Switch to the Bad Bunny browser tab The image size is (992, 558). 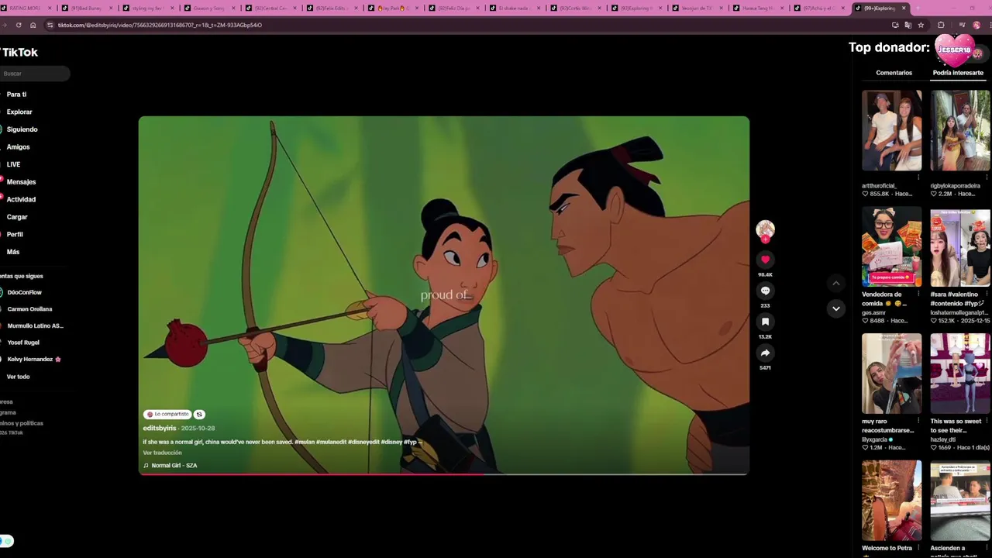coord(86,8)
